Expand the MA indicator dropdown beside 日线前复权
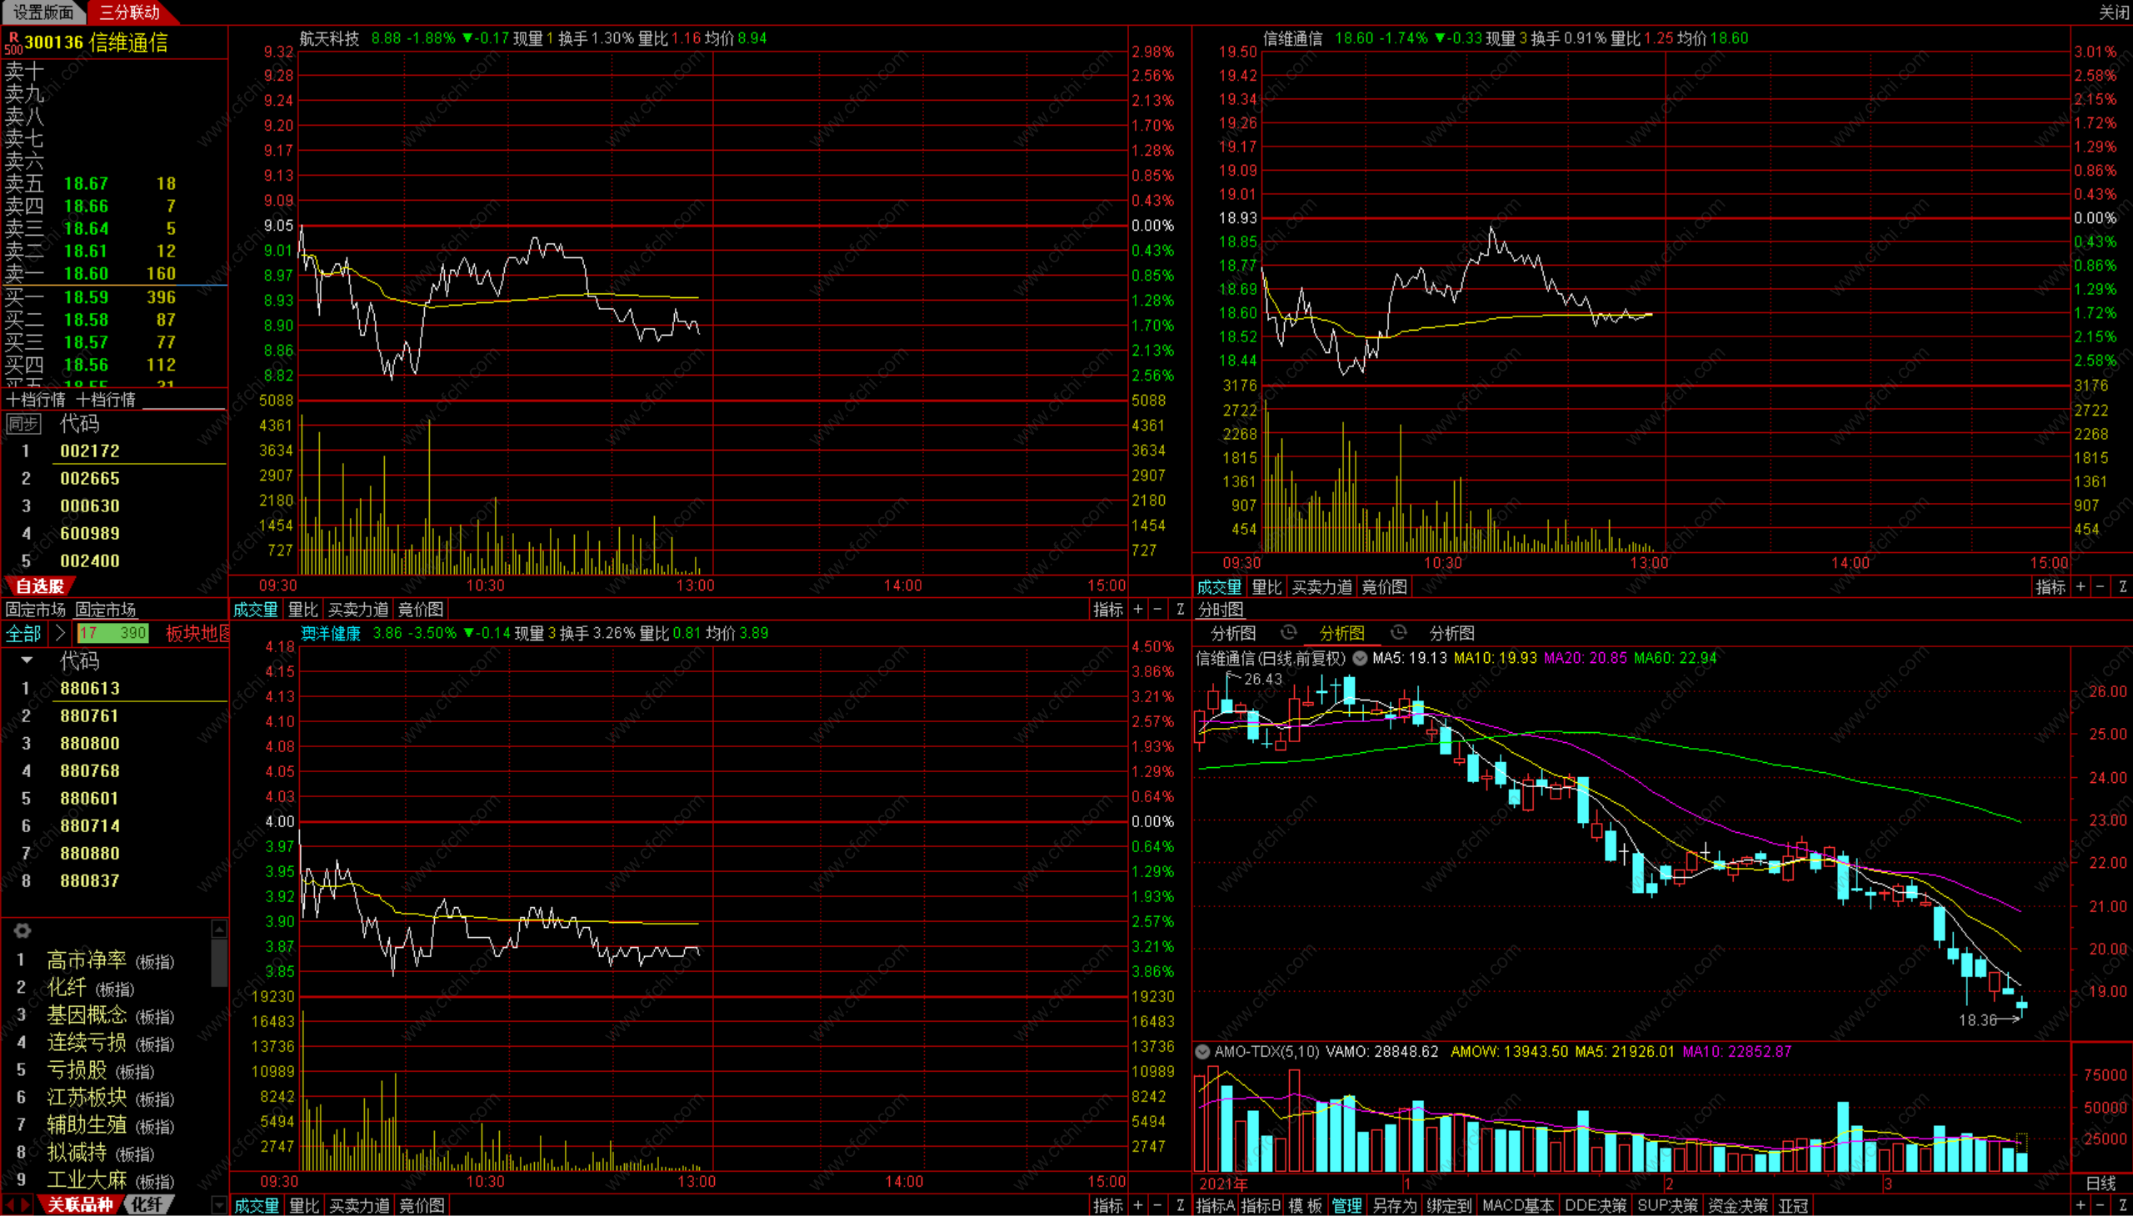2133x1216 pixels. (x=1359, y=658)
